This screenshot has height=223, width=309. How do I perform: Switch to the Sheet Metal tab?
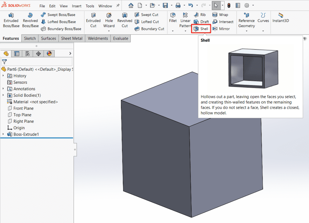coord(72,38)
